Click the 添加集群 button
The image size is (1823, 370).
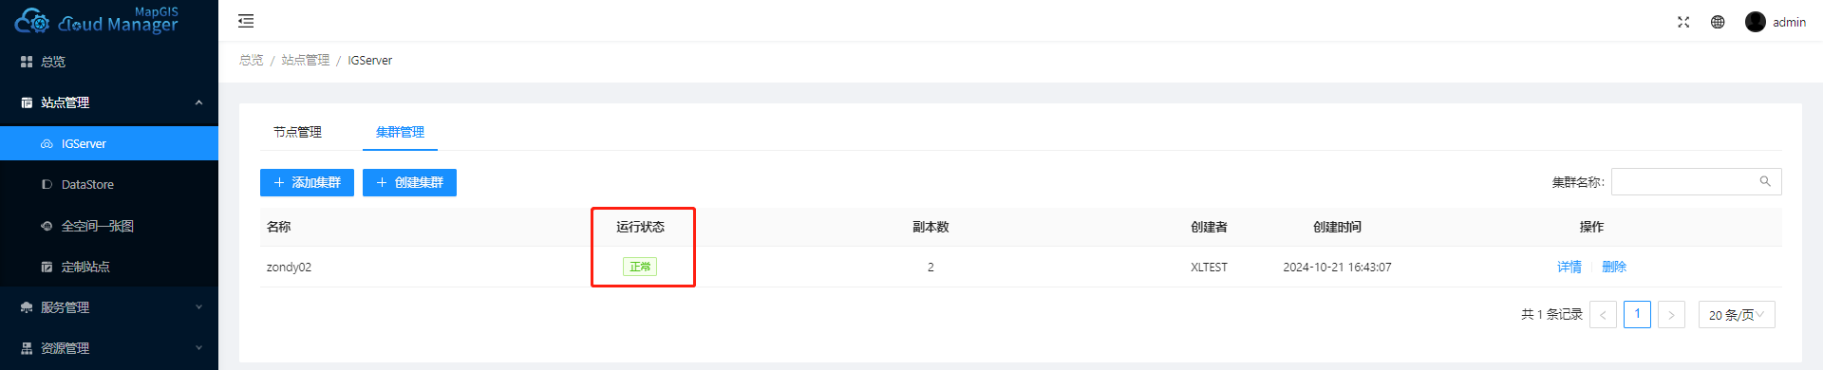pos(307,182)
